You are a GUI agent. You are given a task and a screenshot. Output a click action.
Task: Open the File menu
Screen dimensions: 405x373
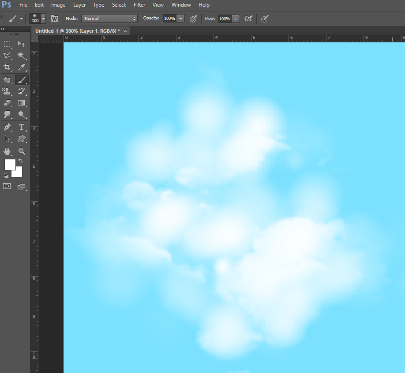point(23,5)
